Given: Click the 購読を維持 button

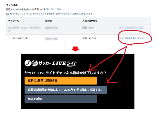Looking at the screenshot, I should (61, 99).
